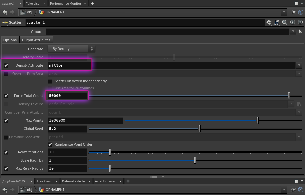
Task: Close the Performance Monitor tab
Action: (x=85, y=4)
